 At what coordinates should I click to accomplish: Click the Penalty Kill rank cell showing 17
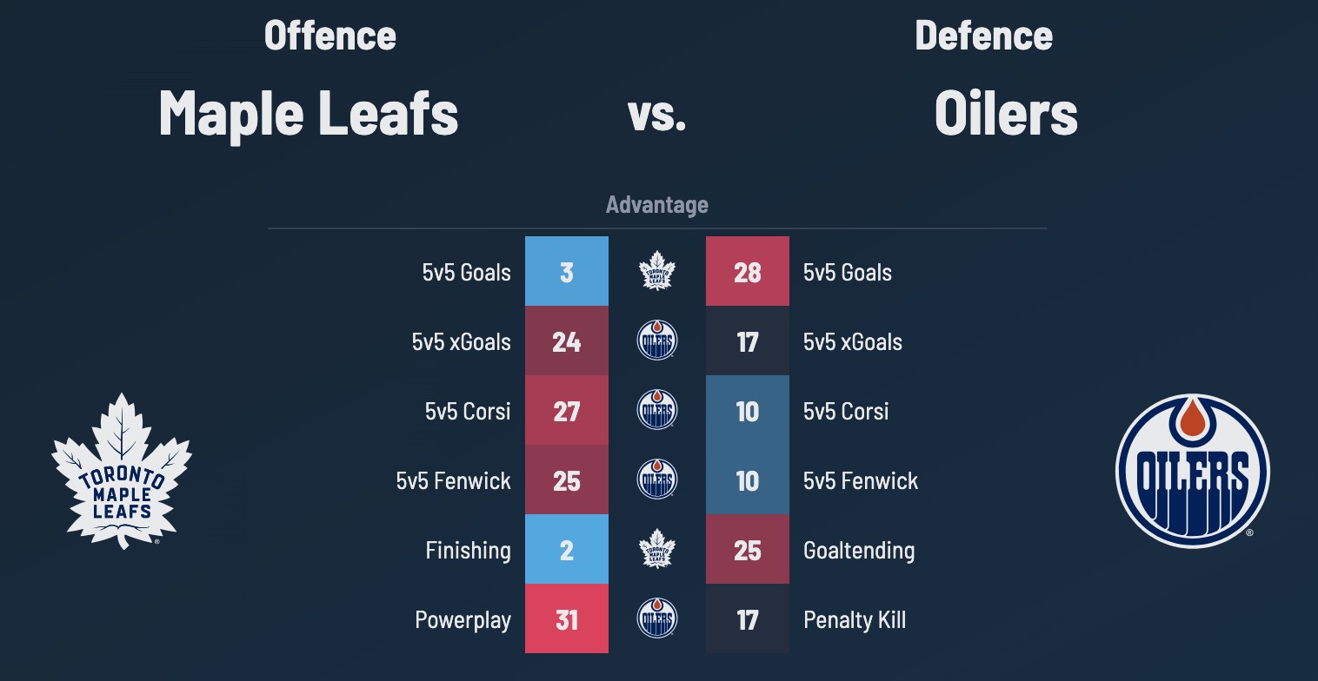[748, 618]
